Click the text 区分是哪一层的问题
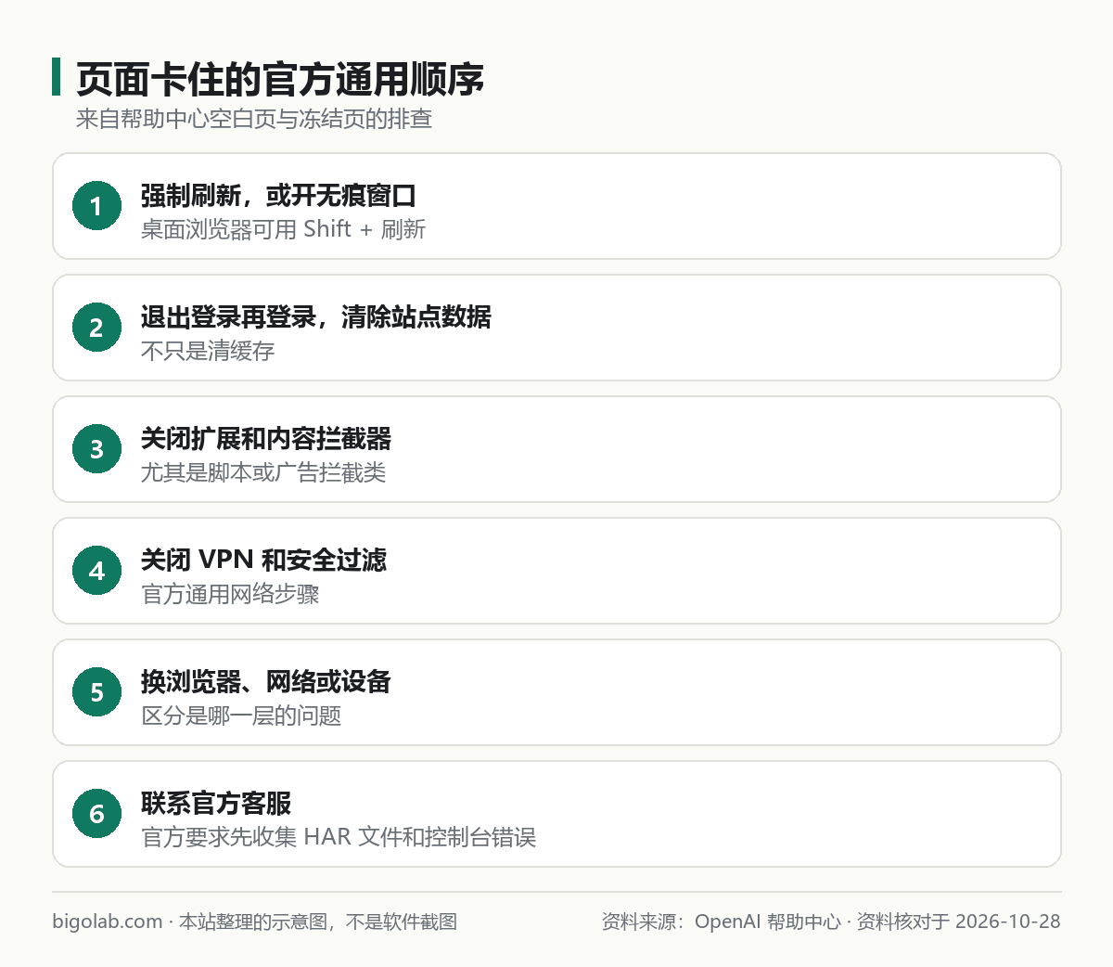 (x=241, y=716)
